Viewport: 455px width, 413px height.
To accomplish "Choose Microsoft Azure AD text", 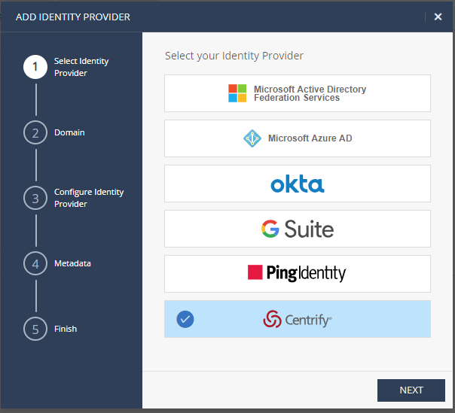I will 310,138.
